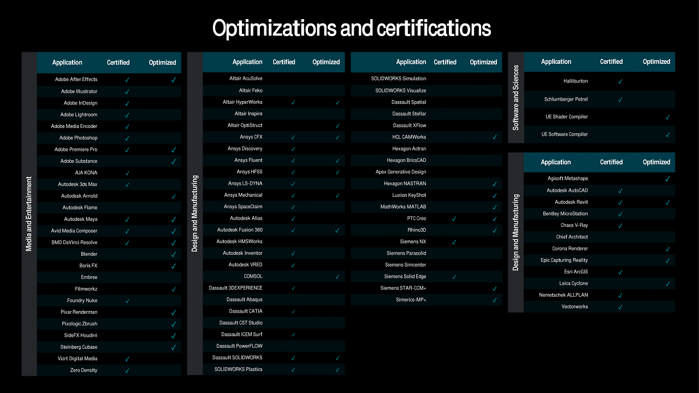This screenshot has height=393, width=699.
Task: Select the Media and Entertainment vertical label
Action: coord(29,214)
